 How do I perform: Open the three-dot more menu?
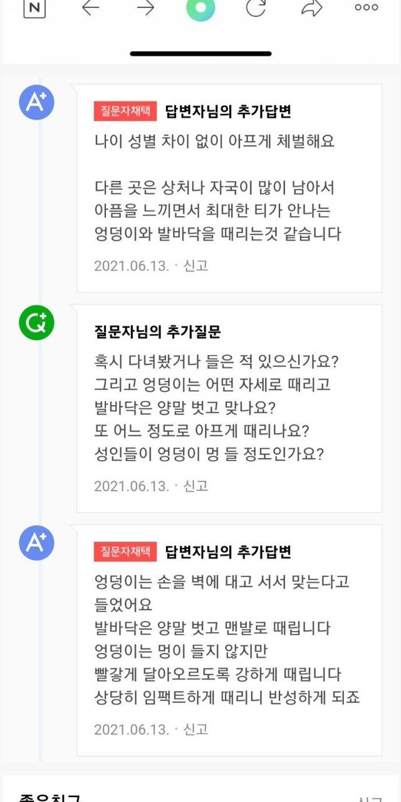pyautogui.click(x=367, y=8)
